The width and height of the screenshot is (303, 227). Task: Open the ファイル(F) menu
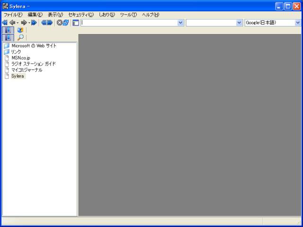tap(13, 15)
